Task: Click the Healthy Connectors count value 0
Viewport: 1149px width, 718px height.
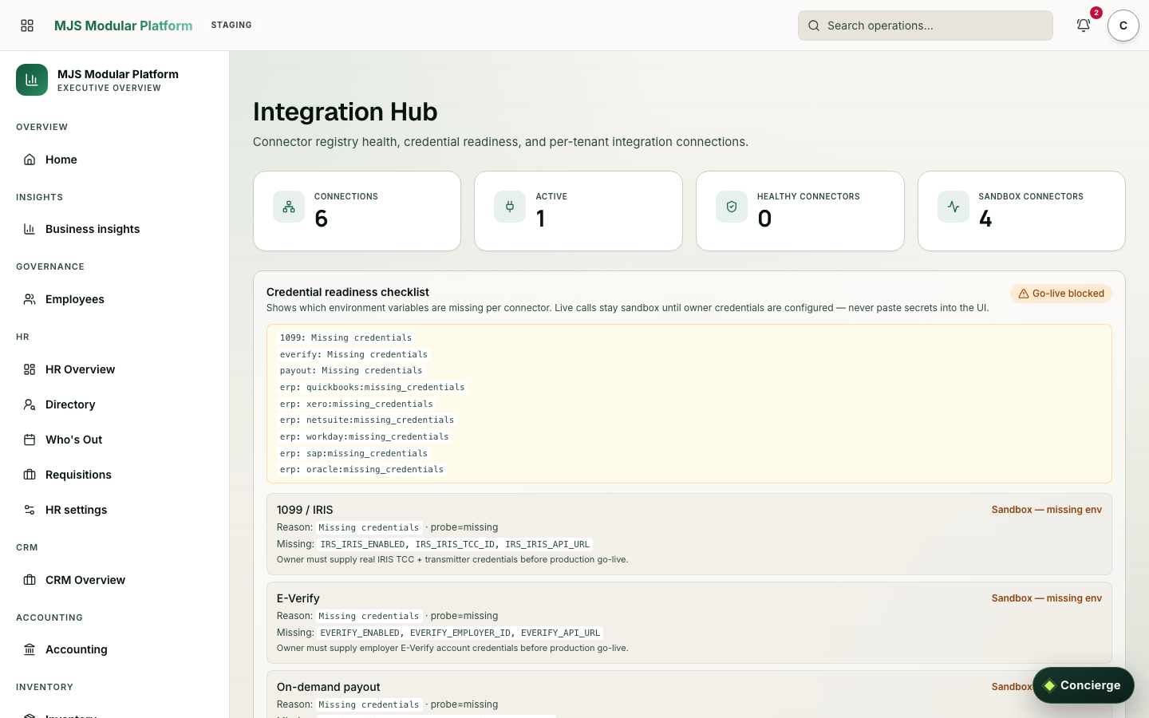Action: click(x=764, y=219)
